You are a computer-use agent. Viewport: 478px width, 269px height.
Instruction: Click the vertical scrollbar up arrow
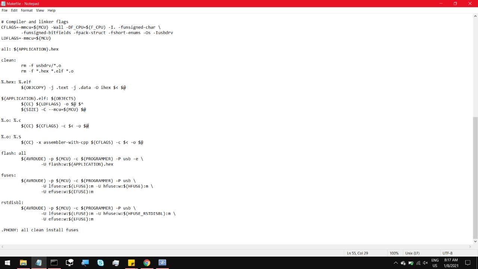[475, 16]
